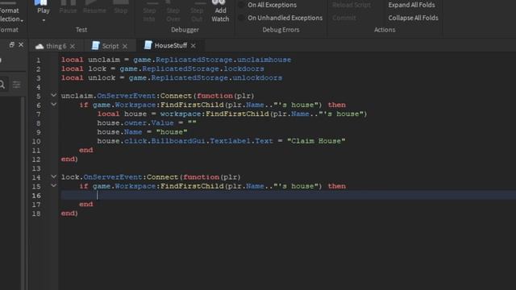Click "OnServerEvent" on line 14
The height and width of the screenshot is (290, 516).
coord(113,177)
